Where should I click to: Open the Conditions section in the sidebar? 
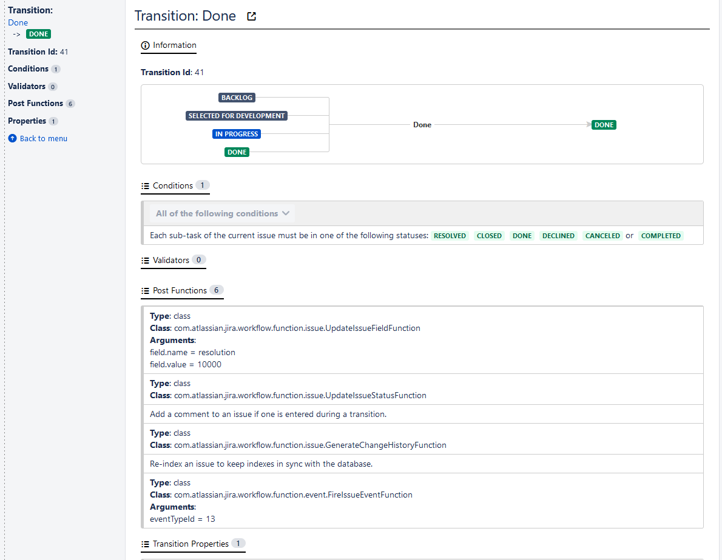pos(28,69)
